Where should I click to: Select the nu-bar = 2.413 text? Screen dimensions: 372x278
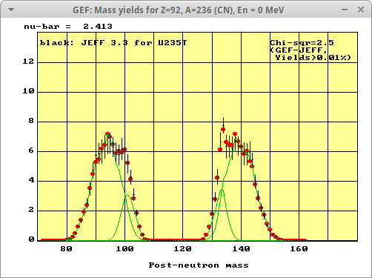coord(68,27)
